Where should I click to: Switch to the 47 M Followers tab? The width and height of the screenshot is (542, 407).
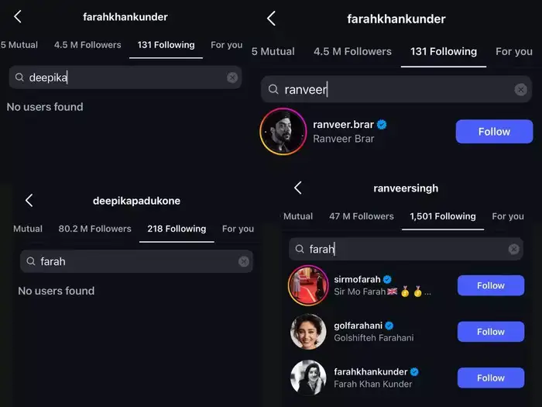362,216
